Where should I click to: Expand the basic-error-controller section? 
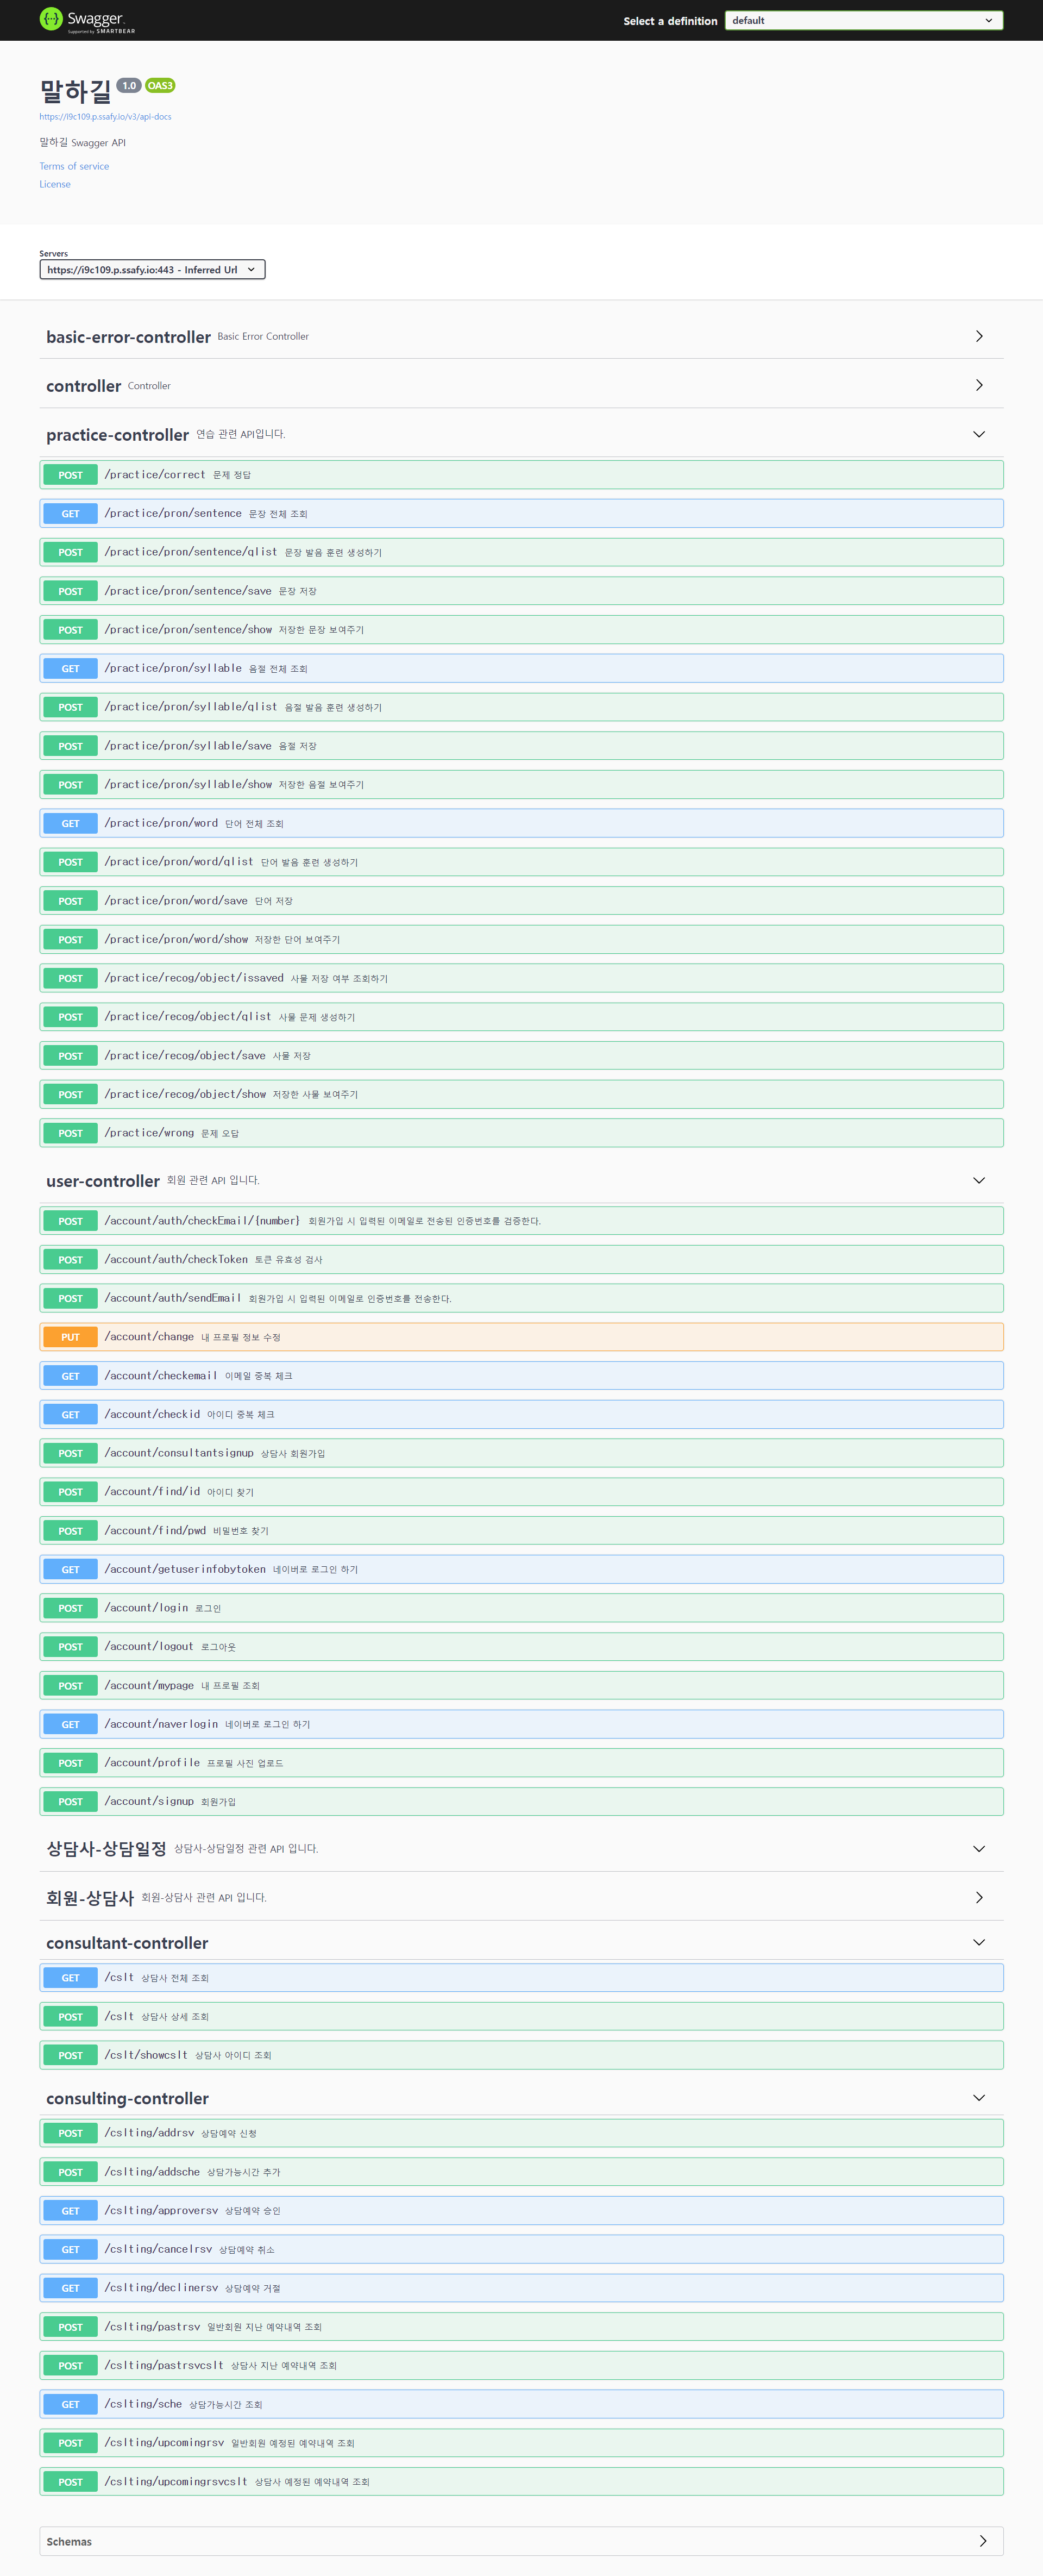point(979,336)
